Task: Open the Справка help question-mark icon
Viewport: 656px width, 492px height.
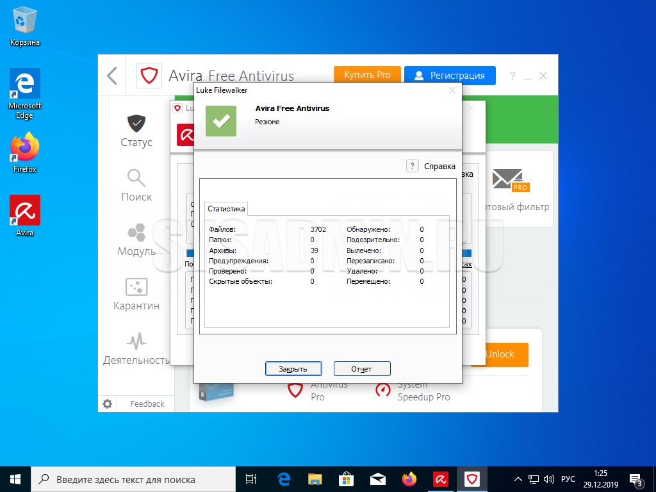Action: tap(413, 166)
